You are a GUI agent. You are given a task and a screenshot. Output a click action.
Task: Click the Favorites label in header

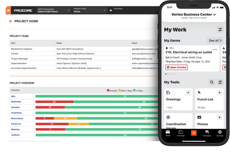[118, 8]
